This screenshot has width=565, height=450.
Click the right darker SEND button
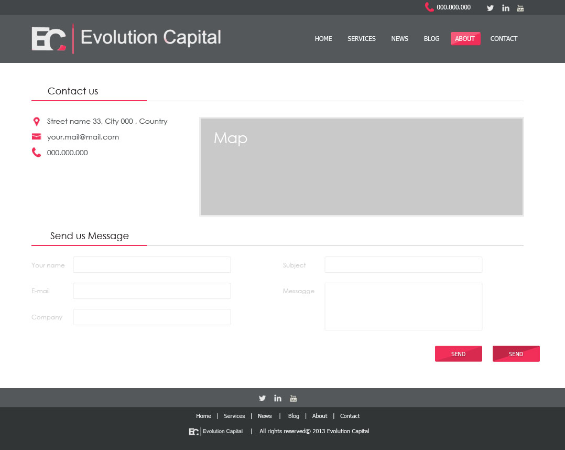point(516,353)
